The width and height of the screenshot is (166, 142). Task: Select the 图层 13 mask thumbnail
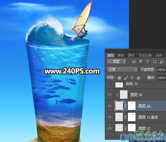(x=132, y=127)
